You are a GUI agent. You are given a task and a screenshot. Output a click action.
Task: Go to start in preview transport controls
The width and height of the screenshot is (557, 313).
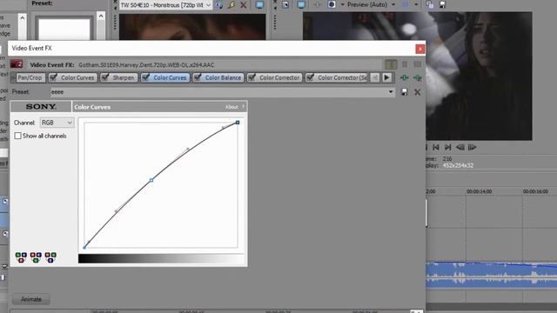tap(436, 147)
